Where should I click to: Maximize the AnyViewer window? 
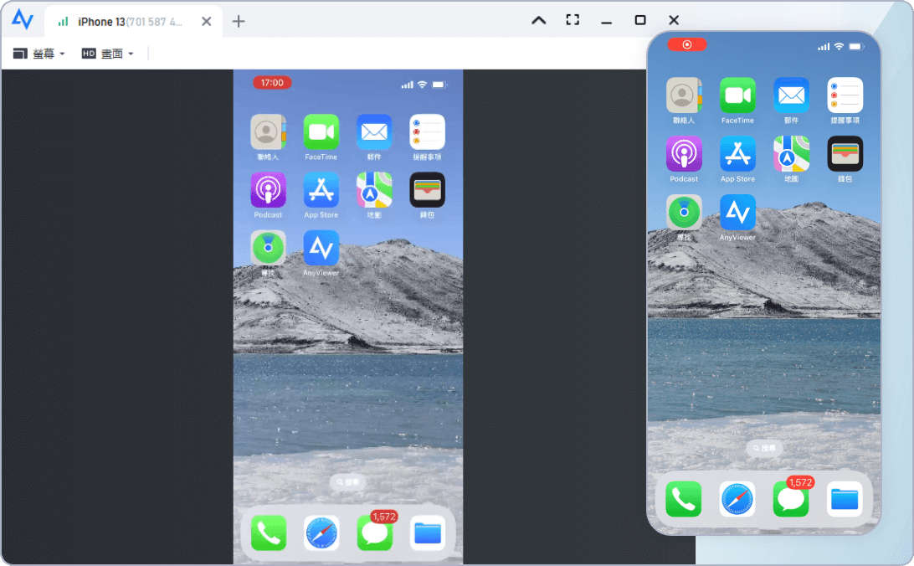click(x=640, y=20)
